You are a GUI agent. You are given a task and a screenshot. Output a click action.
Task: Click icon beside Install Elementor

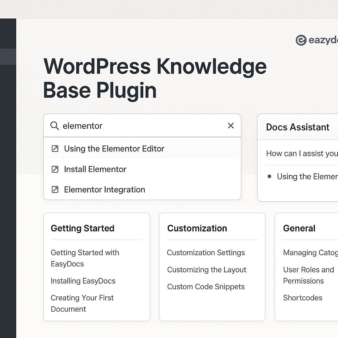[x=55, y=169]
